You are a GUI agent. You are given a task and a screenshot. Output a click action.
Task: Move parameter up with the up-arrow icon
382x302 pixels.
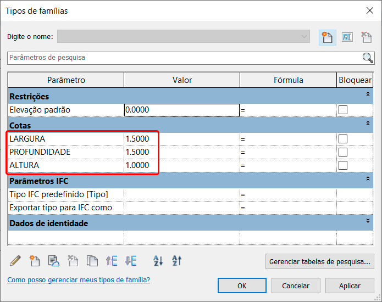[x=112, y=261]
